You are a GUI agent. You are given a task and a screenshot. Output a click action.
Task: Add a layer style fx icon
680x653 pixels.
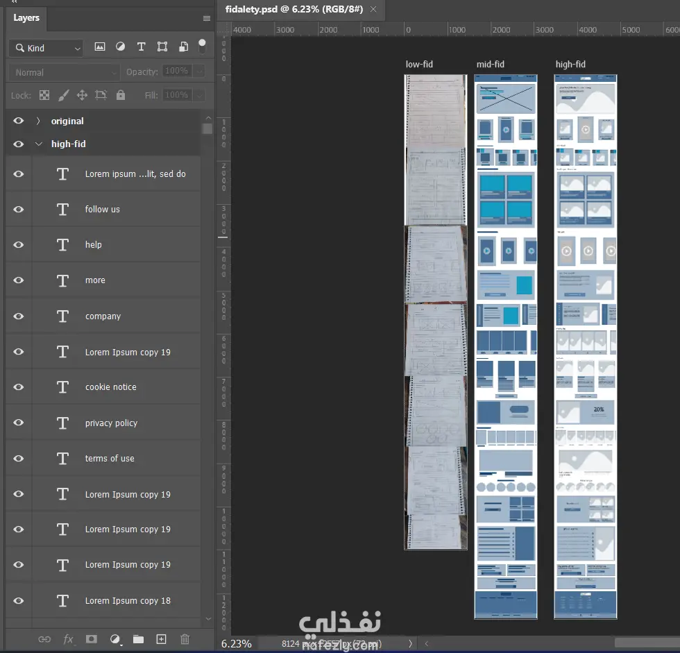point(68,639)
